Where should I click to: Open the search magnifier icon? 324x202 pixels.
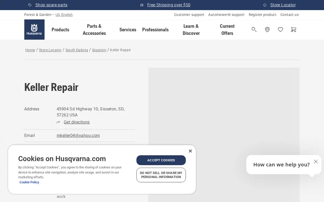(254, 30)
